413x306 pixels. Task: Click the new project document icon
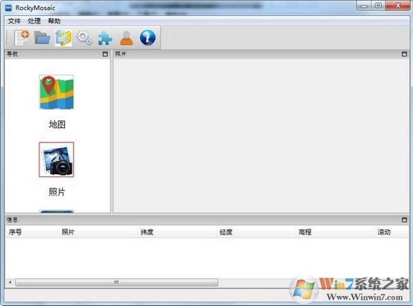[21, 38]
